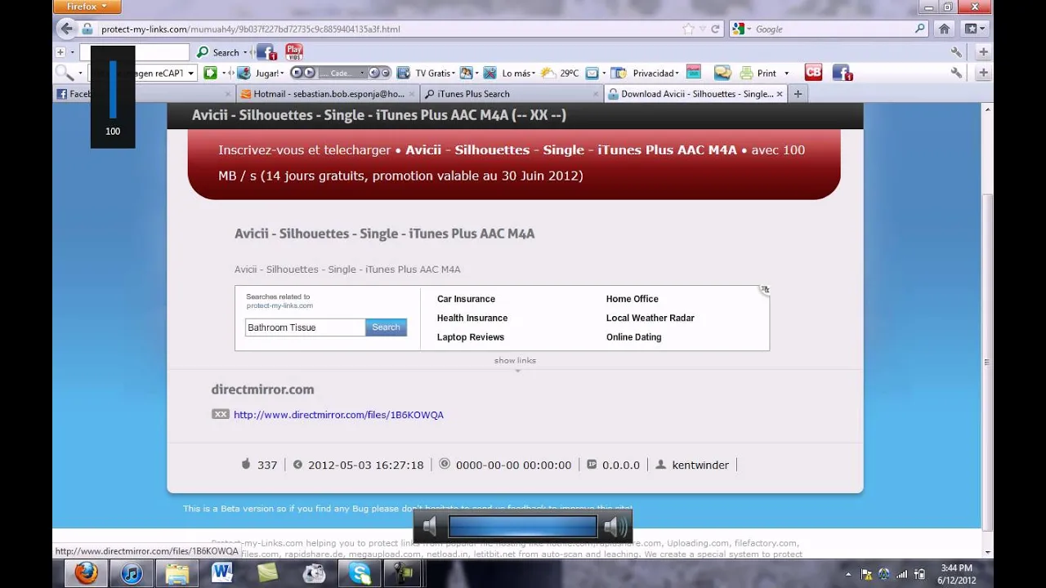The height and width of the screenshot is (588, 1046).
Task: Open TV Gratis toolbar item
Action: pyautogui.click(x=425, y=73)
